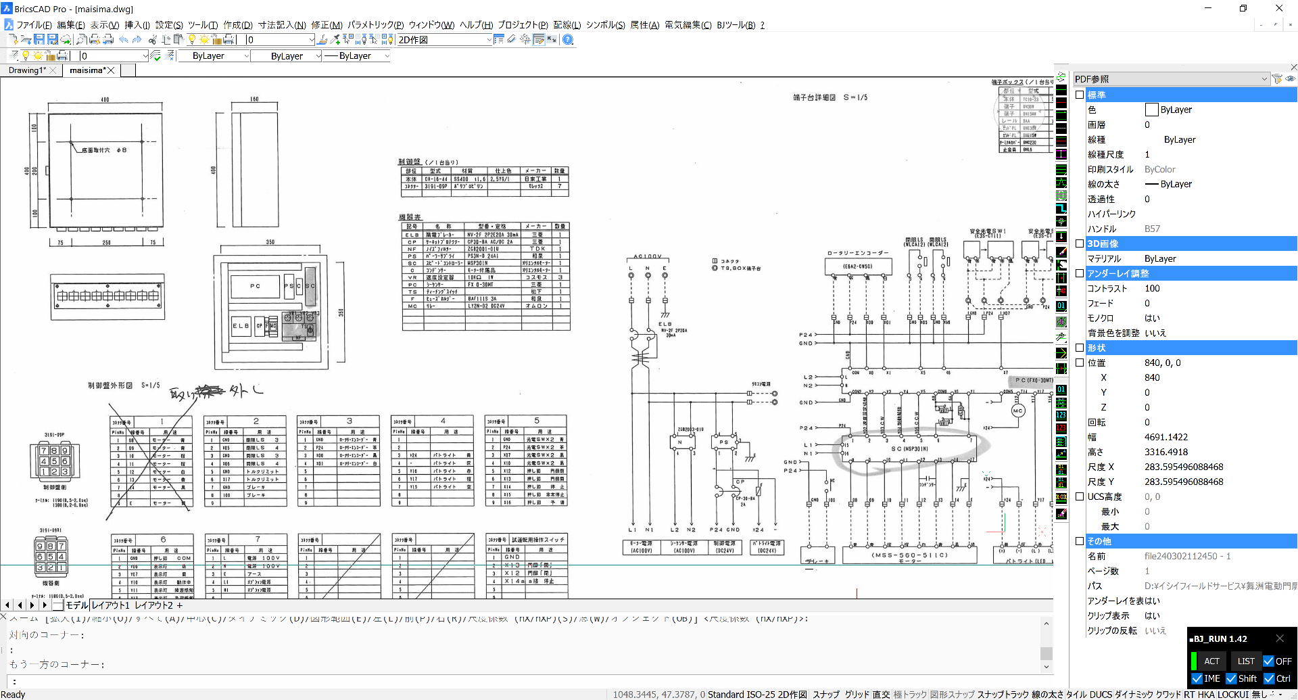Click the Undo arrow icon

pyautogui.click(x=124, y=40)
